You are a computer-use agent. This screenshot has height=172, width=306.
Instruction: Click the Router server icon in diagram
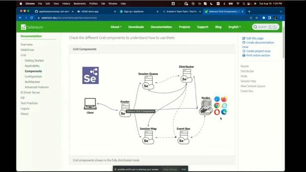125,110
